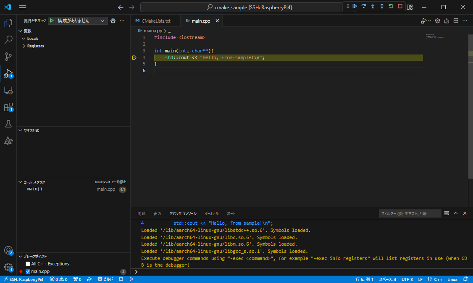Switch to the 問題 panel tab
Viewport: 473px width, 283px height.
pos(142,213)
